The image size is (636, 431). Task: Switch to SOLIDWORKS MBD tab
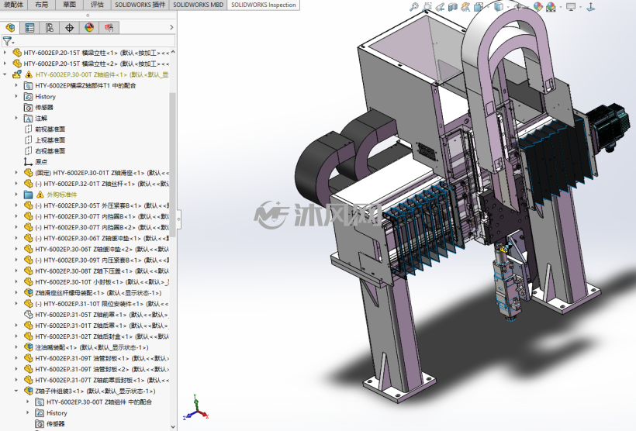click(199, 5)
